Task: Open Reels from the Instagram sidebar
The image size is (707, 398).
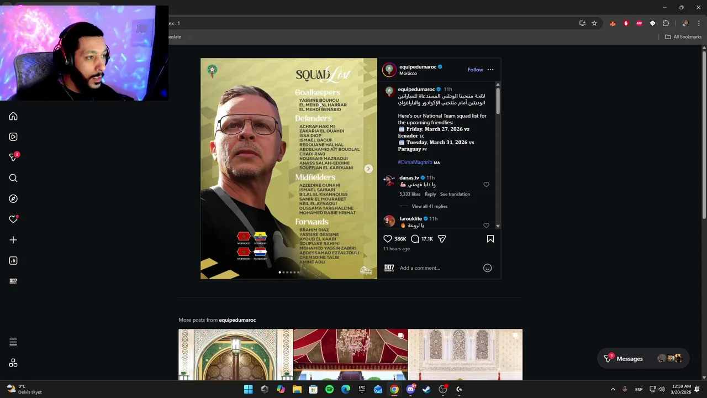Action: coord(13,137)
